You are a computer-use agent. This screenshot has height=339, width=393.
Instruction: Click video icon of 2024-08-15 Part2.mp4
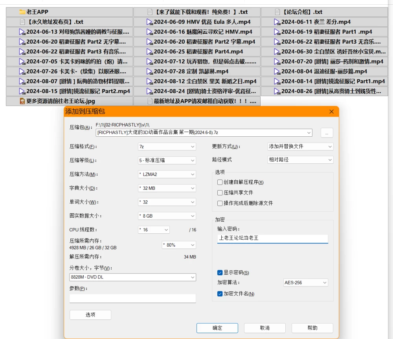tap(22, 91)
